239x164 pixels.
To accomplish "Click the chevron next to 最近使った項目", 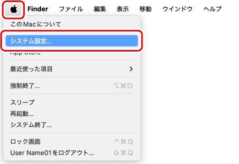I will pos(131,69).
